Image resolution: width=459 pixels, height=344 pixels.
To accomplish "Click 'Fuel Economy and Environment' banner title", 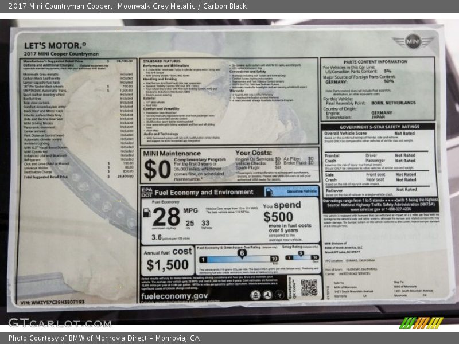I will [204, 192].
